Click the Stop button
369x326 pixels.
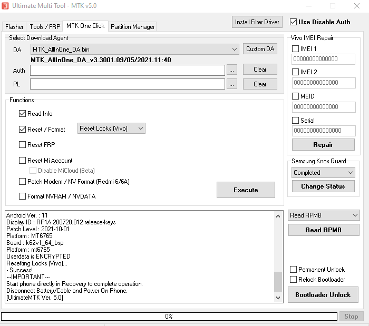351,317
